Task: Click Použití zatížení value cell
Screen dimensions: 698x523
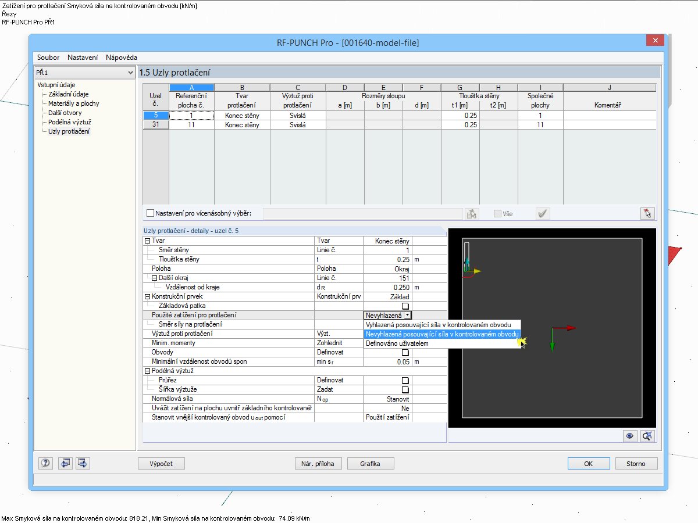Action: (388, 417)
